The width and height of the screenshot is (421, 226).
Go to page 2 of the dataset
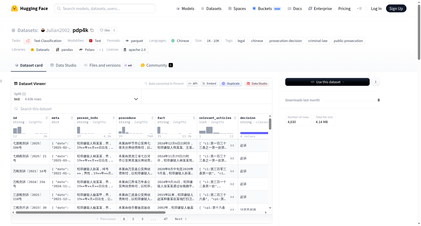133,219
